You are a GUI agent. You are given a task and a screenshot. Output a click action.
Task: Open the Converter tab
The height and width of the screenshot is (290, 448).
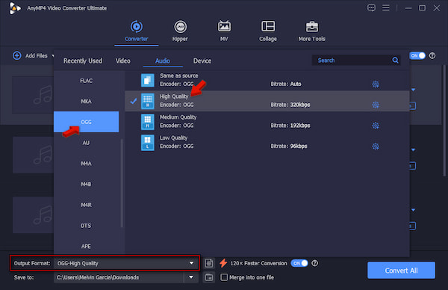click(x=137, y=31)
